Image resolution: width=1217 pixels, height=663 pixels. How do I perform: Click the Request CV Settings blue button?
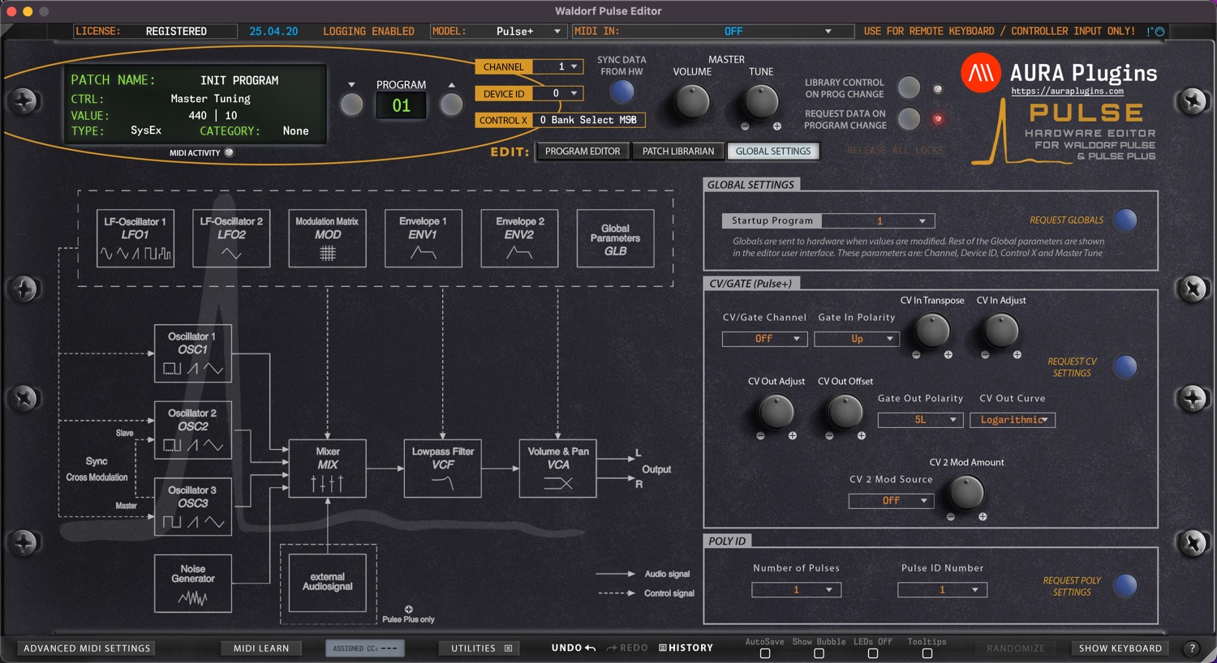[x=1125, y=366]
